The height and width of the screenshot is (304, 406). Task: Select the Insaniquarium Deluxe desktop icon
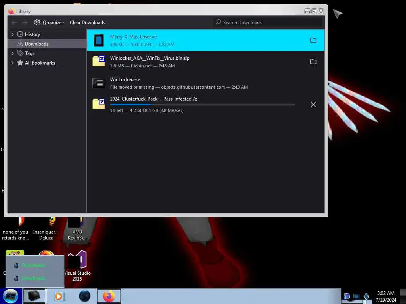pyautogui.click(x=46, y=228)
